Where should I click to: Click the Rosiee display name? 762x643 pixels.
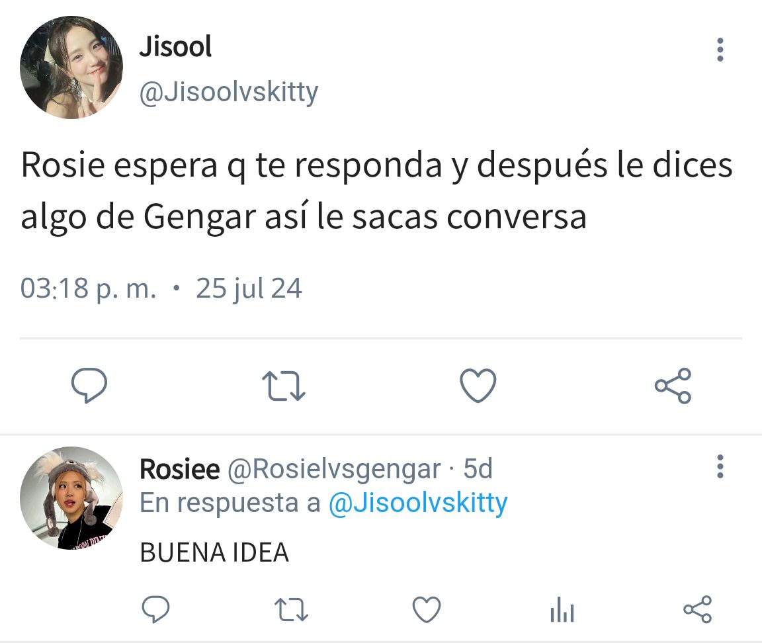(x=180, y=469)
